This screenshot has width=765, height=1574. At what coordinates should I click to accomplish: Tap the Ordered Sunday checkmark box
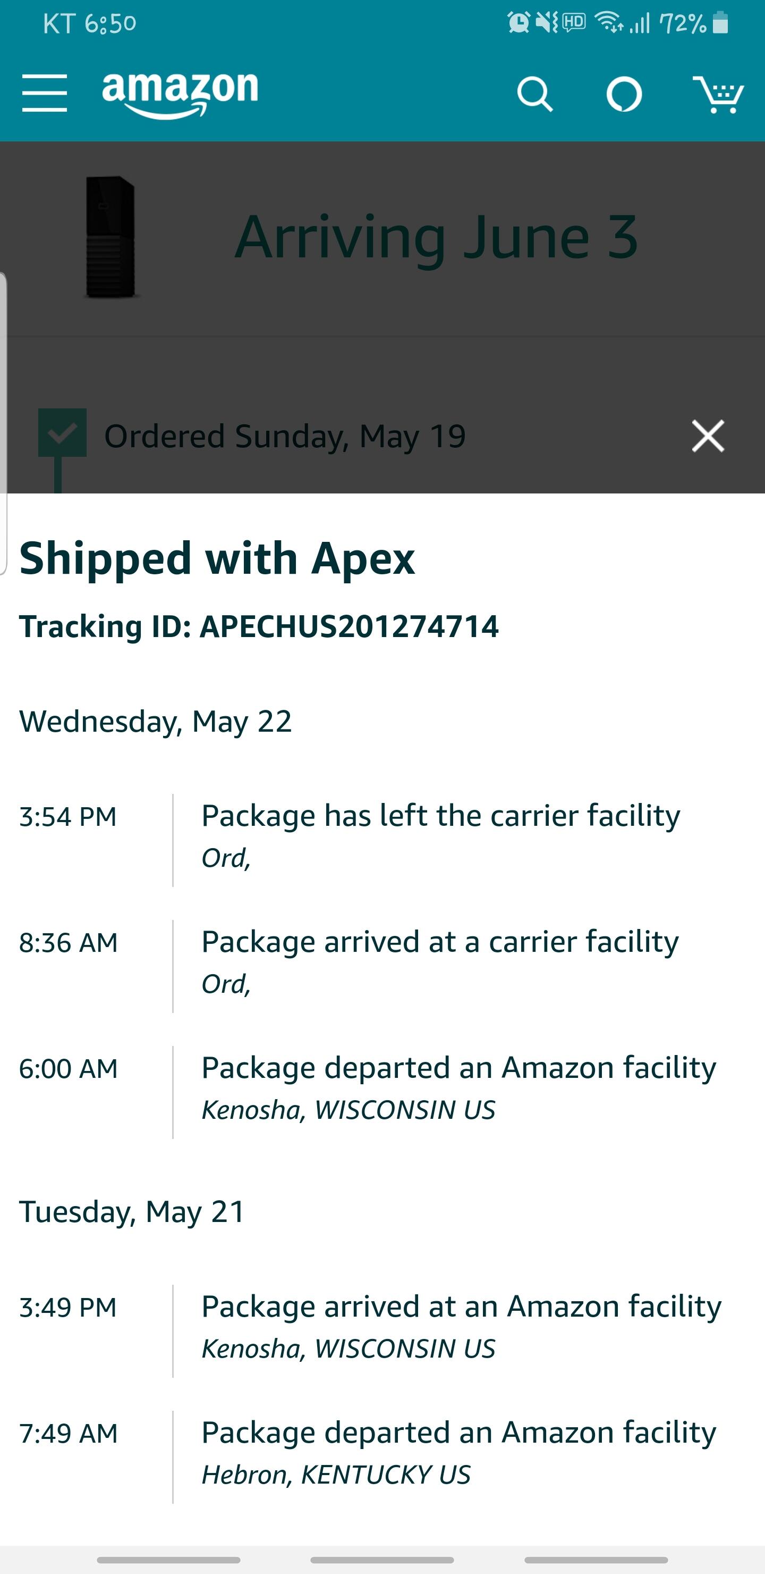pyautogui.click(x=62, y=433)
